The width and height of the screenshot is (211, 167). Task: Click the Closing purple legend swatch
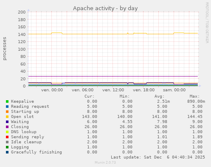[x=7, y=127]
